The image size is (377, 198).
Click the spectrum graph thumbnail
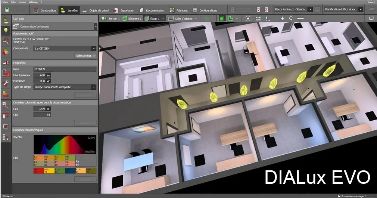point(65,144)
